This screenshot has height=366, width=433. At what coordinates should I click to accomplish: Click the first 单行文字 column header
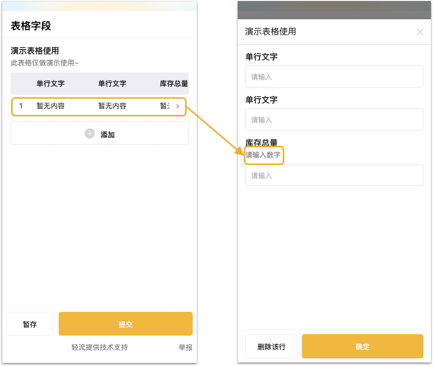[x=51, y=84]
